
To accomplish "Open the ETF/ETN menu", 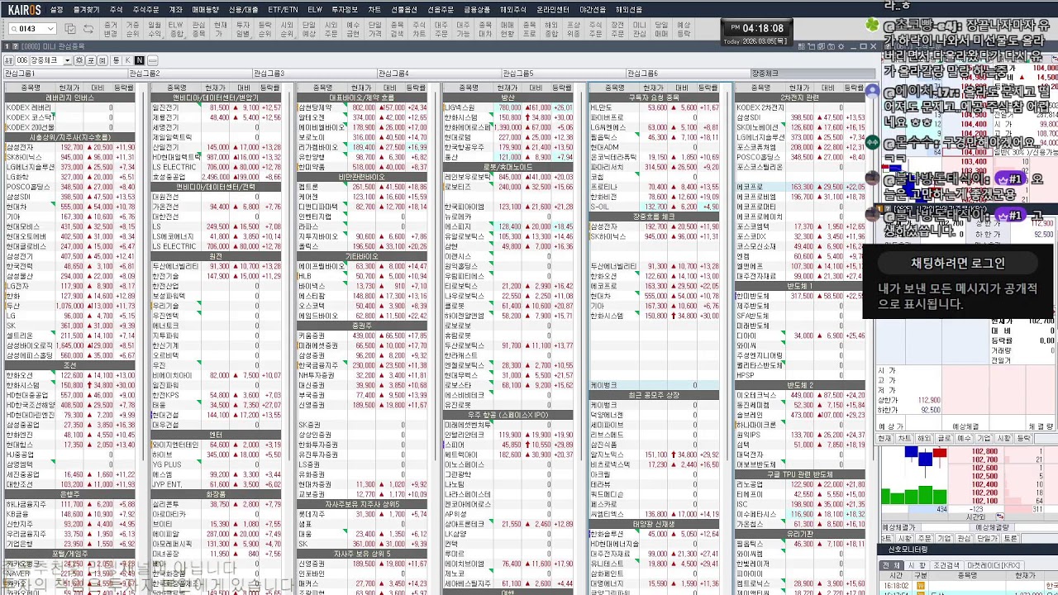I will point(284,10).
